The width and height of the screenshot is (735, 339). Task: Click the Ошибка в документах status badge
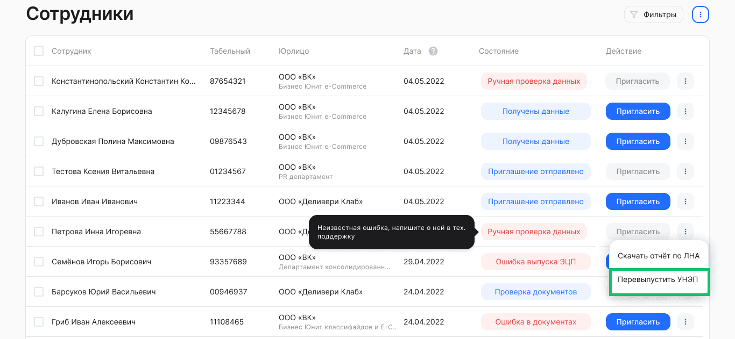(536, 322)
